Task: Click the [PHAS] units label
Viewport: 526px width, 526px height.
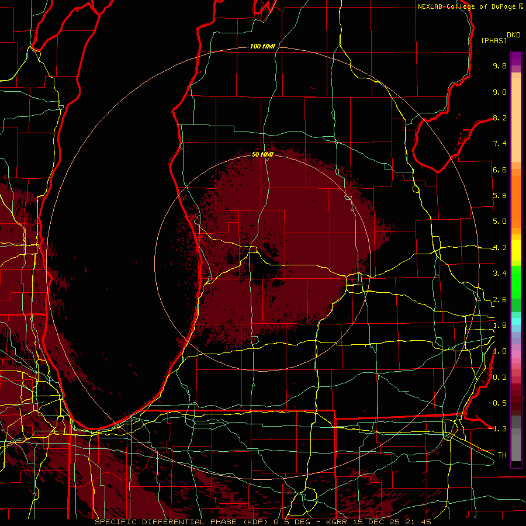Action: (494, 40)
